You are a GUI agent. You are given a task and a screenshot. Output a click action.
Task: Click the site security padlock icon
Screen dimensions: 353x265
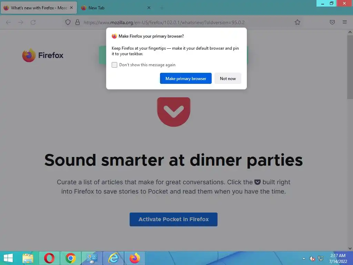[x=78, y=22]
